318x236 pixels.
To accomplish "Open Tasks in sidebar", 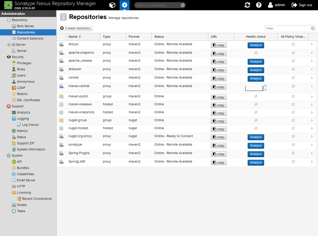I will pyautogui.click(x=21, y=211).
